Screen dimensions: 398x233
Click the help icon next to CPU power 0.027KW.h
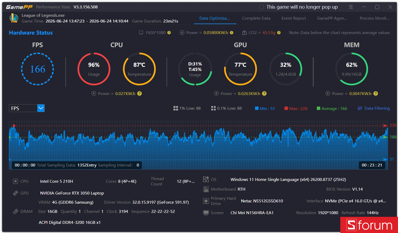click(x=140, y=94)
